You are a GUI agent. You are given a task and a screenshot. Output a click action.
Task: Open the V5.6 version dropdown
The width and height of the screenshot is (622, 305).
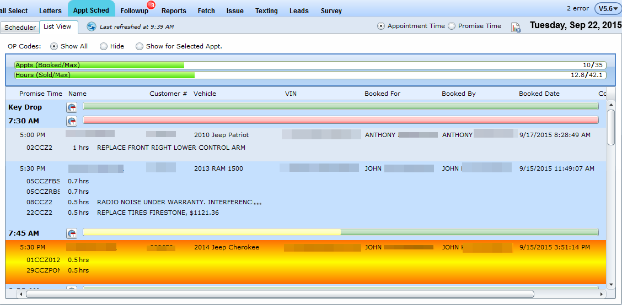click(x=608, y=8)
